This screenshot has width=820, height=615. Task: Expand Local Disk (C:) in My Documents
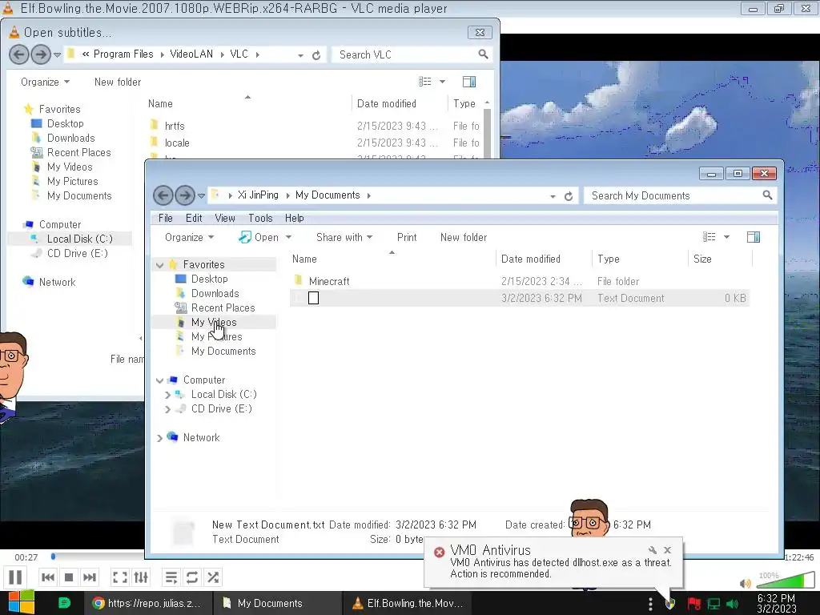tap(168, 395)
